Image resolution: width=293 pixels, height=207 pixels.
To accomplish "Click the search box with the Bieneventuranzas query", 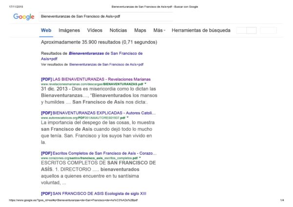I will (x=106, y=17).
